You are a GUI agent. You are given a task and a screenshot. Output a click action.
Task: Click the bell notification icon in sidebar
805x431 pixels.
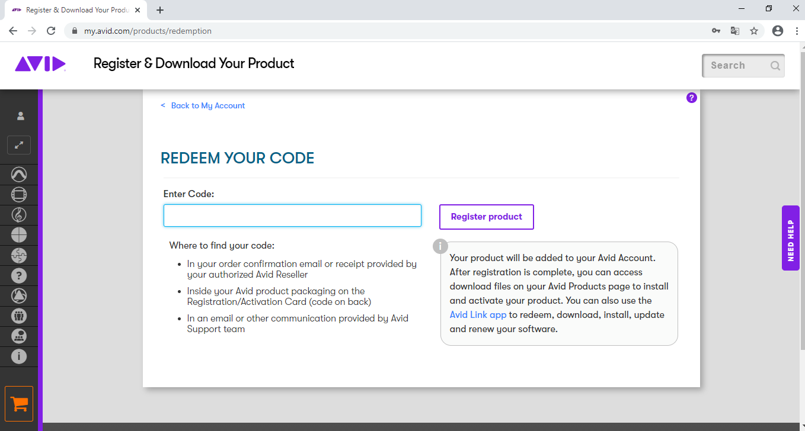(18, 296)
